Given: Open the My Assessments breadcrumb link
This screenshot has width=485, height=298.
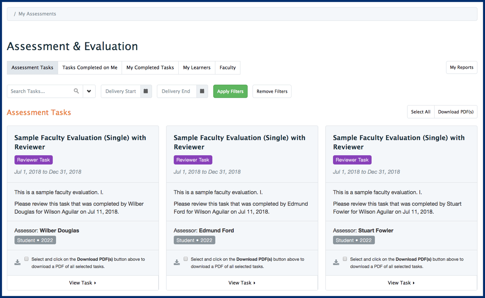Looking at the screenshot, I should pyautogui.click(x=37, y=14).
